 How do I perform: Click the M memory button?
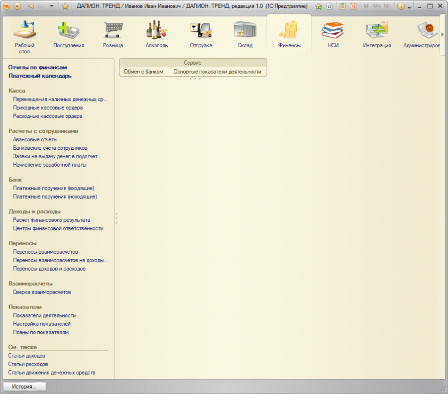click(366, 6)
